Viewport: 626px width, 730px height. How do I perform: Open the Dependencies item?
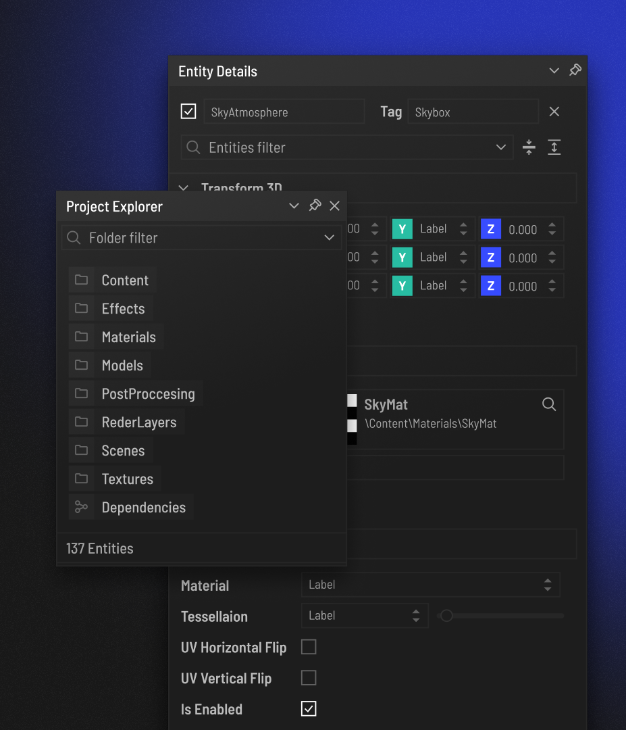pos(131,507)
